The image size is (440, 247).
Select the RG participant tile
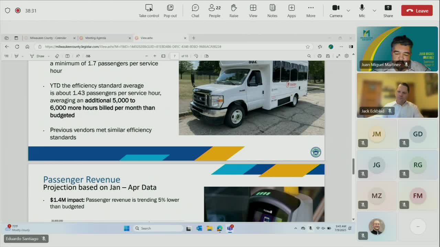(x=418, y=165)
